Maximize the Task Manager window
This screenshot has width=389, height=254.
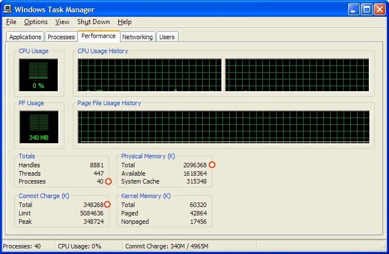click(x=367, y=10)
